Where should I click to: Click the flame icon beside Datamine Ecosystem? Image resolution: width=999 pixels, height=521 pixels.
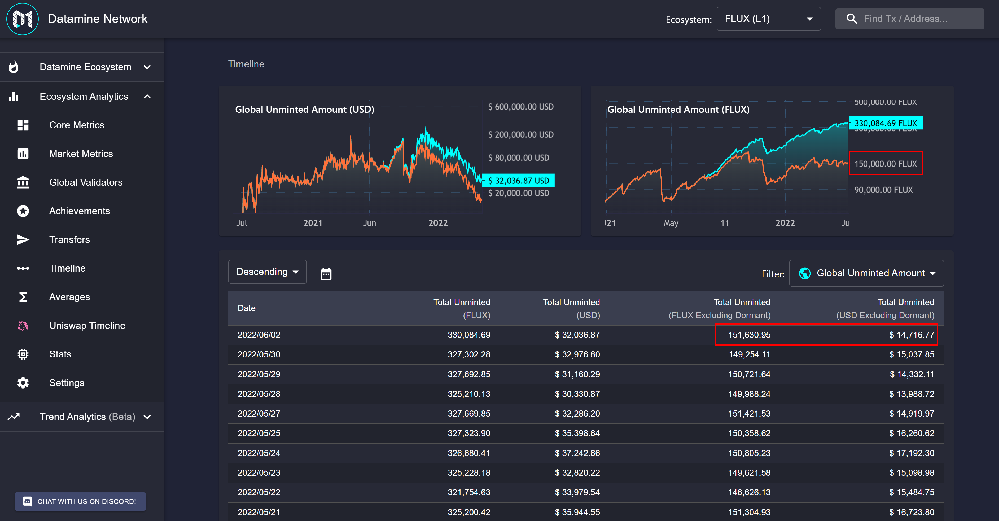[14, 67]
